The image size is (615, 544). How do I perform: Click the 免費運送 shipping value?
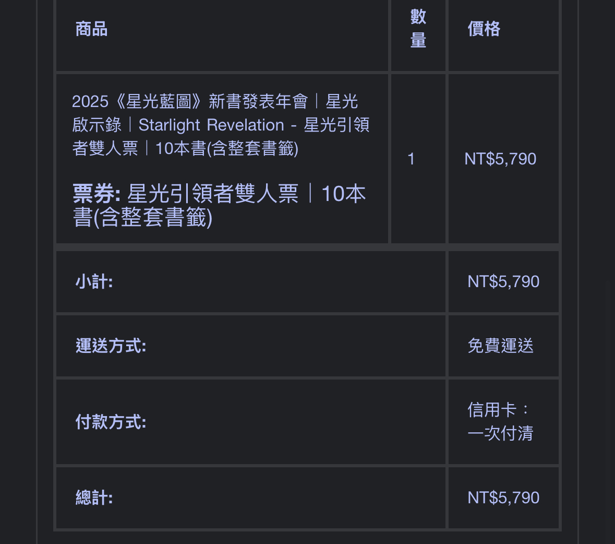click(500, 346)
